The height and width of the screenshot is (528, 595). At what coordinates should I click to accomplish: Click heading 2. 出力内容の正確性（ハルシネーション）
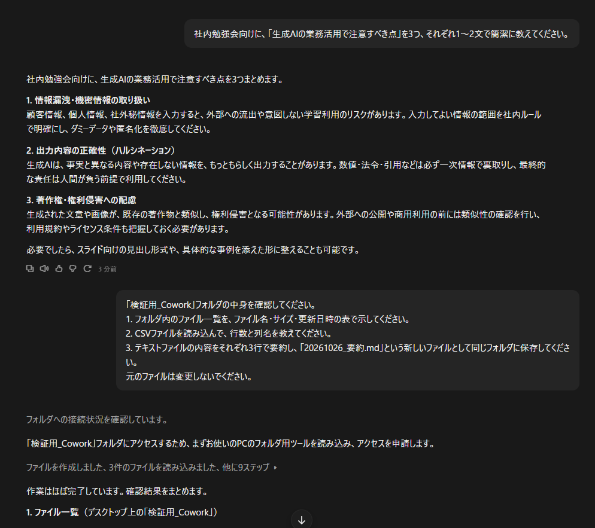click(x=101, y=151)
